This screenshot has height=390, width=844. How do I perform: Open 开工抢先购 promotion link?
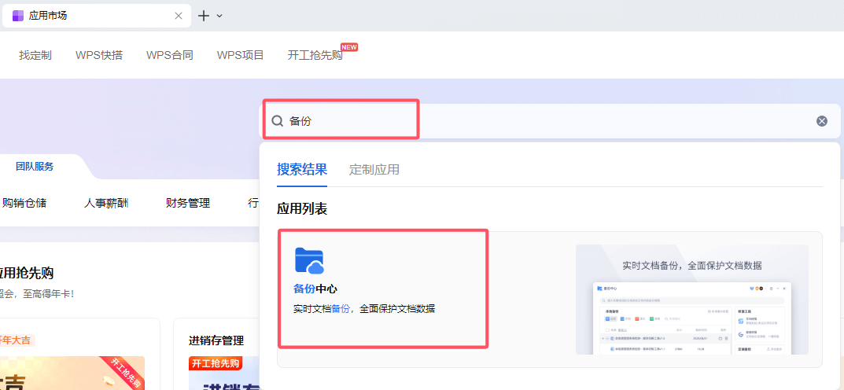point(315,55)
